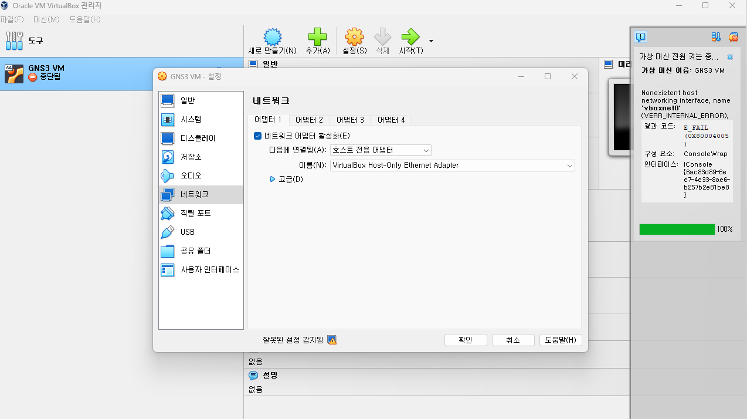The image size is (747, 419).
Task: Open Settings (설정) gear toolbar icon
Action: coord(354,37)
